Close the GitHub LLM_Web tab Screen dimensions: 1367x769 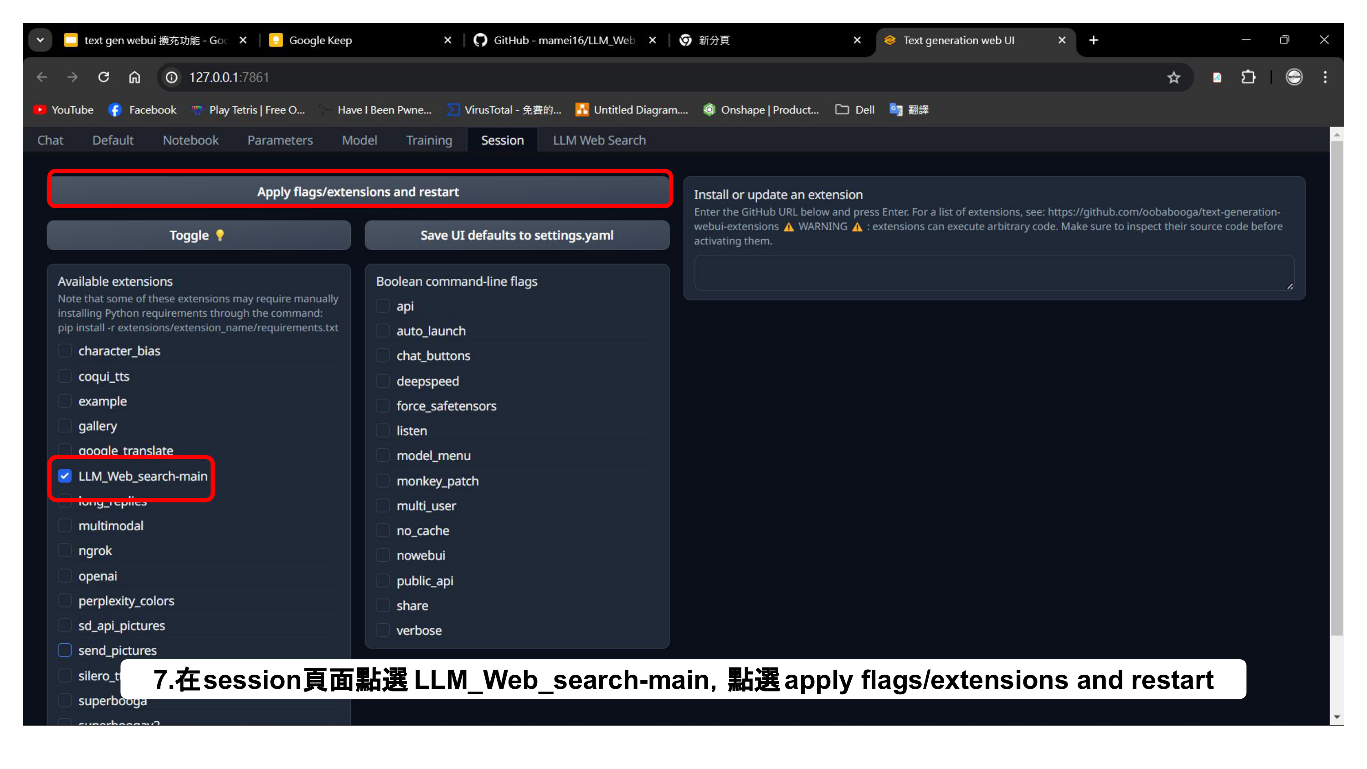652,40
